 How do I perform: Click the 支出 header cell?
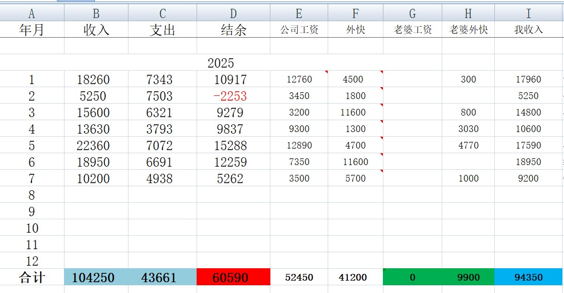pos(163,29)
